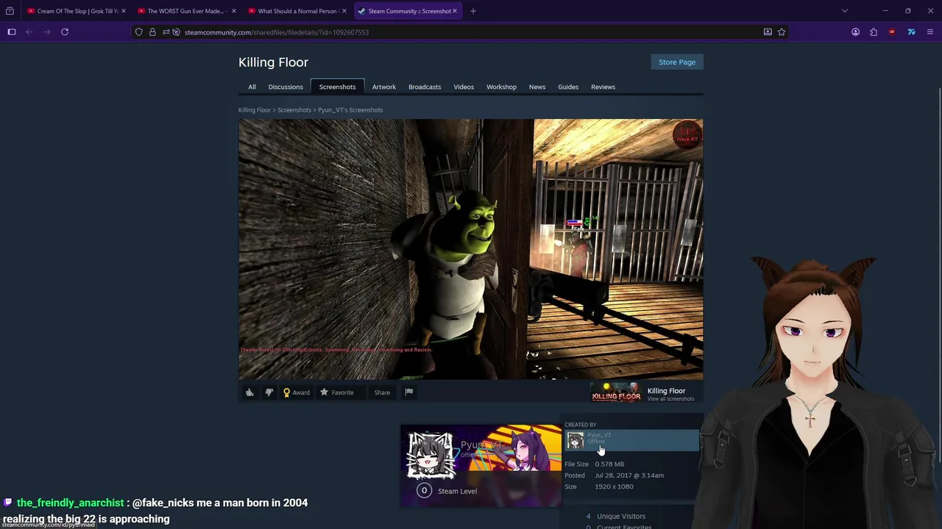Viewport: 942px width, 529px height.
Task: Open the tab overview icon at top-left
Action: click(x=10, y=11)
